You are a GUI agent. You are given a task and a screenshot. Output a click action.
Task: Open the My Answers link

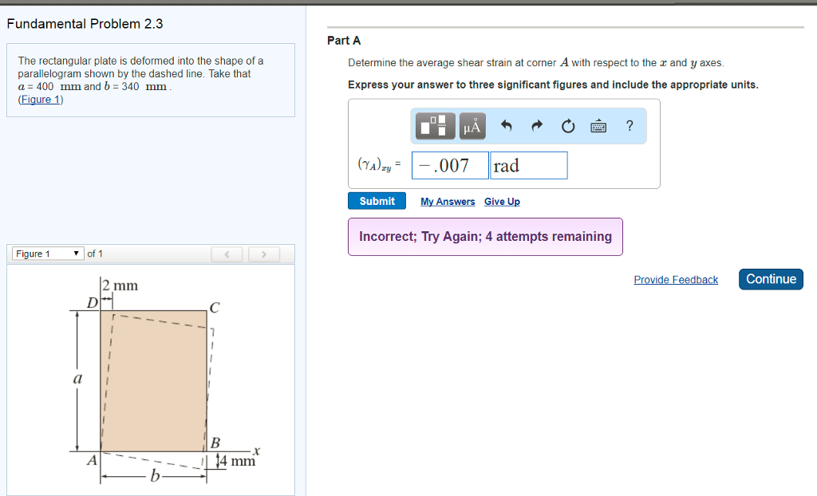448,201
